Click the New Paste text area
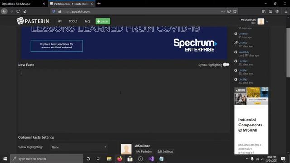The height and width of the screenshot is (163, 290). point(124,101)
